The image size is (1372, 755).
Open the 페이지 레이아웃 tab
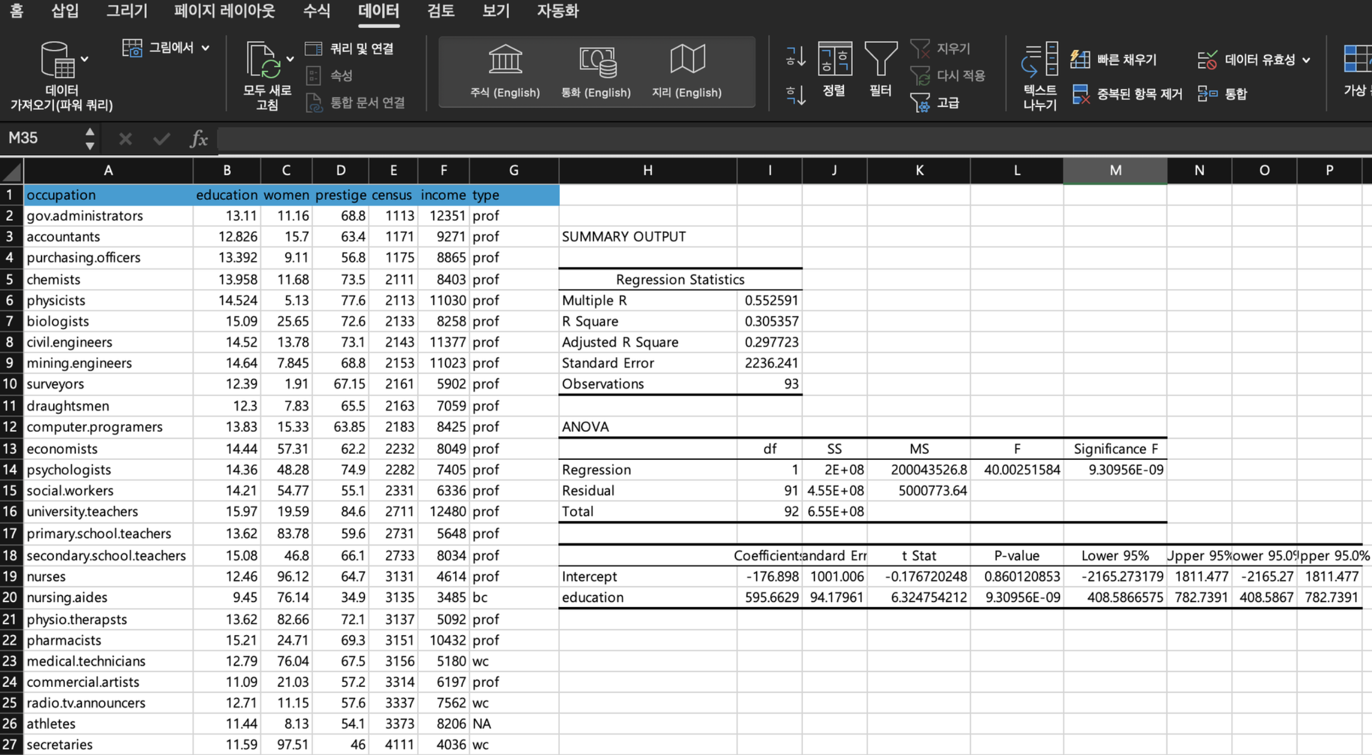tap(224, 11)
